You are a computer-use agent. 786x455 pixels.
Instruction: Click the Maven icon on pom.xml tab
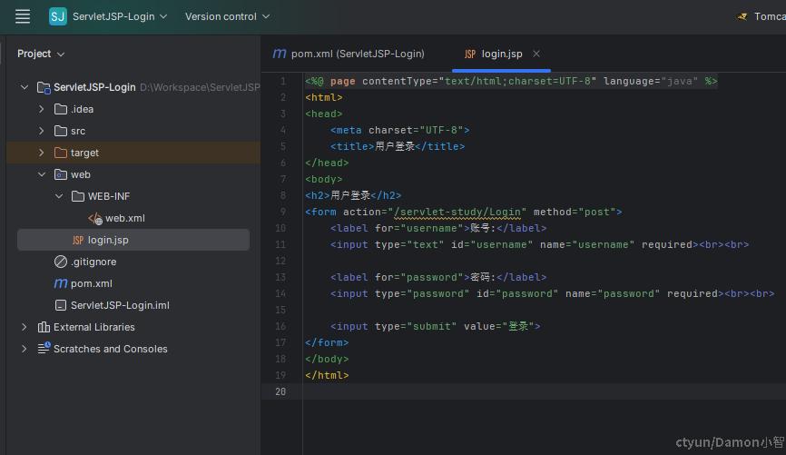(x=280, y=54)
